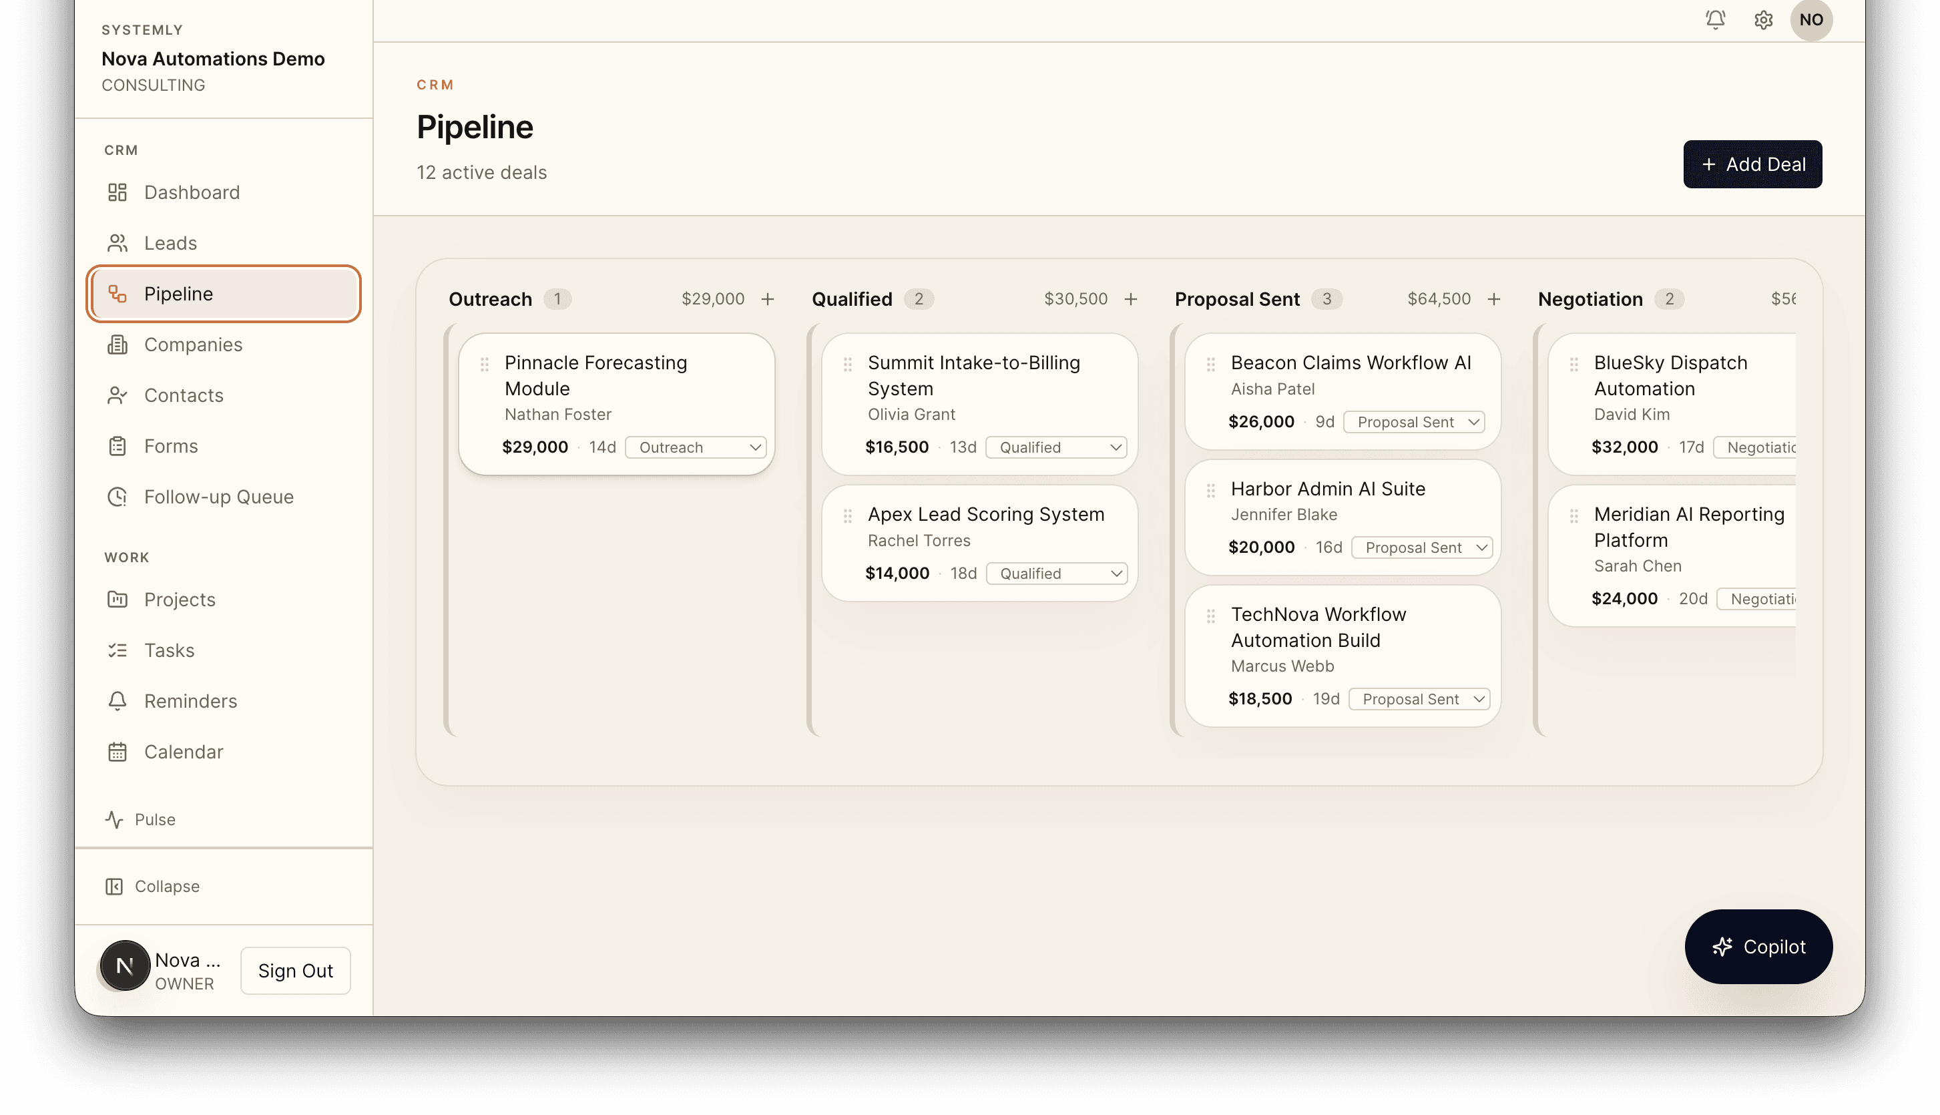Select the Leads section icon

pyautogui.click(x=117, y=243)
